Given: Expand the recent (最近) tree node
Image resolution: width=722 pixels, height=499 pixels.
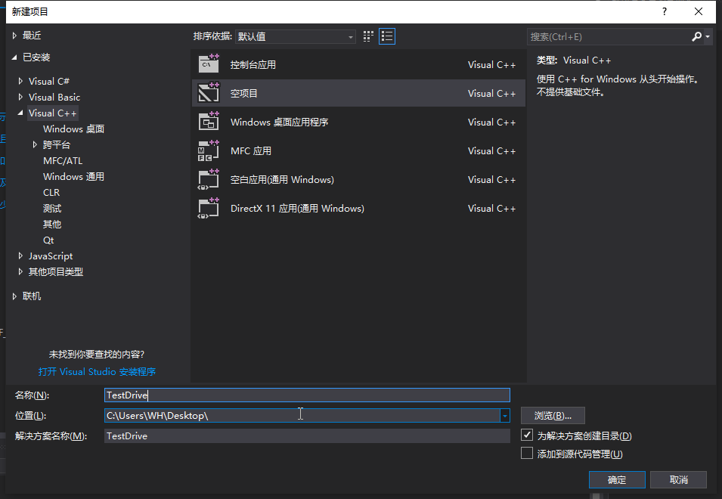Looking at the screenshot, I should tap(14, 36).
